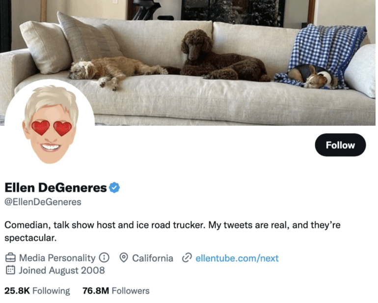Open the info icon beside Media Personality
This screenshot has width=378, height=303.
coord(104,258)
